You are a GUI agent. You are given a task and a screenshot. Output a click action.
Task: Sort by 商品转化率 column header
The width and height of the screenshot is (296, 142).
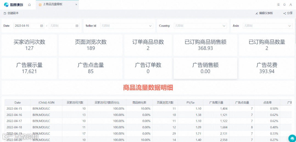(139, 102)
